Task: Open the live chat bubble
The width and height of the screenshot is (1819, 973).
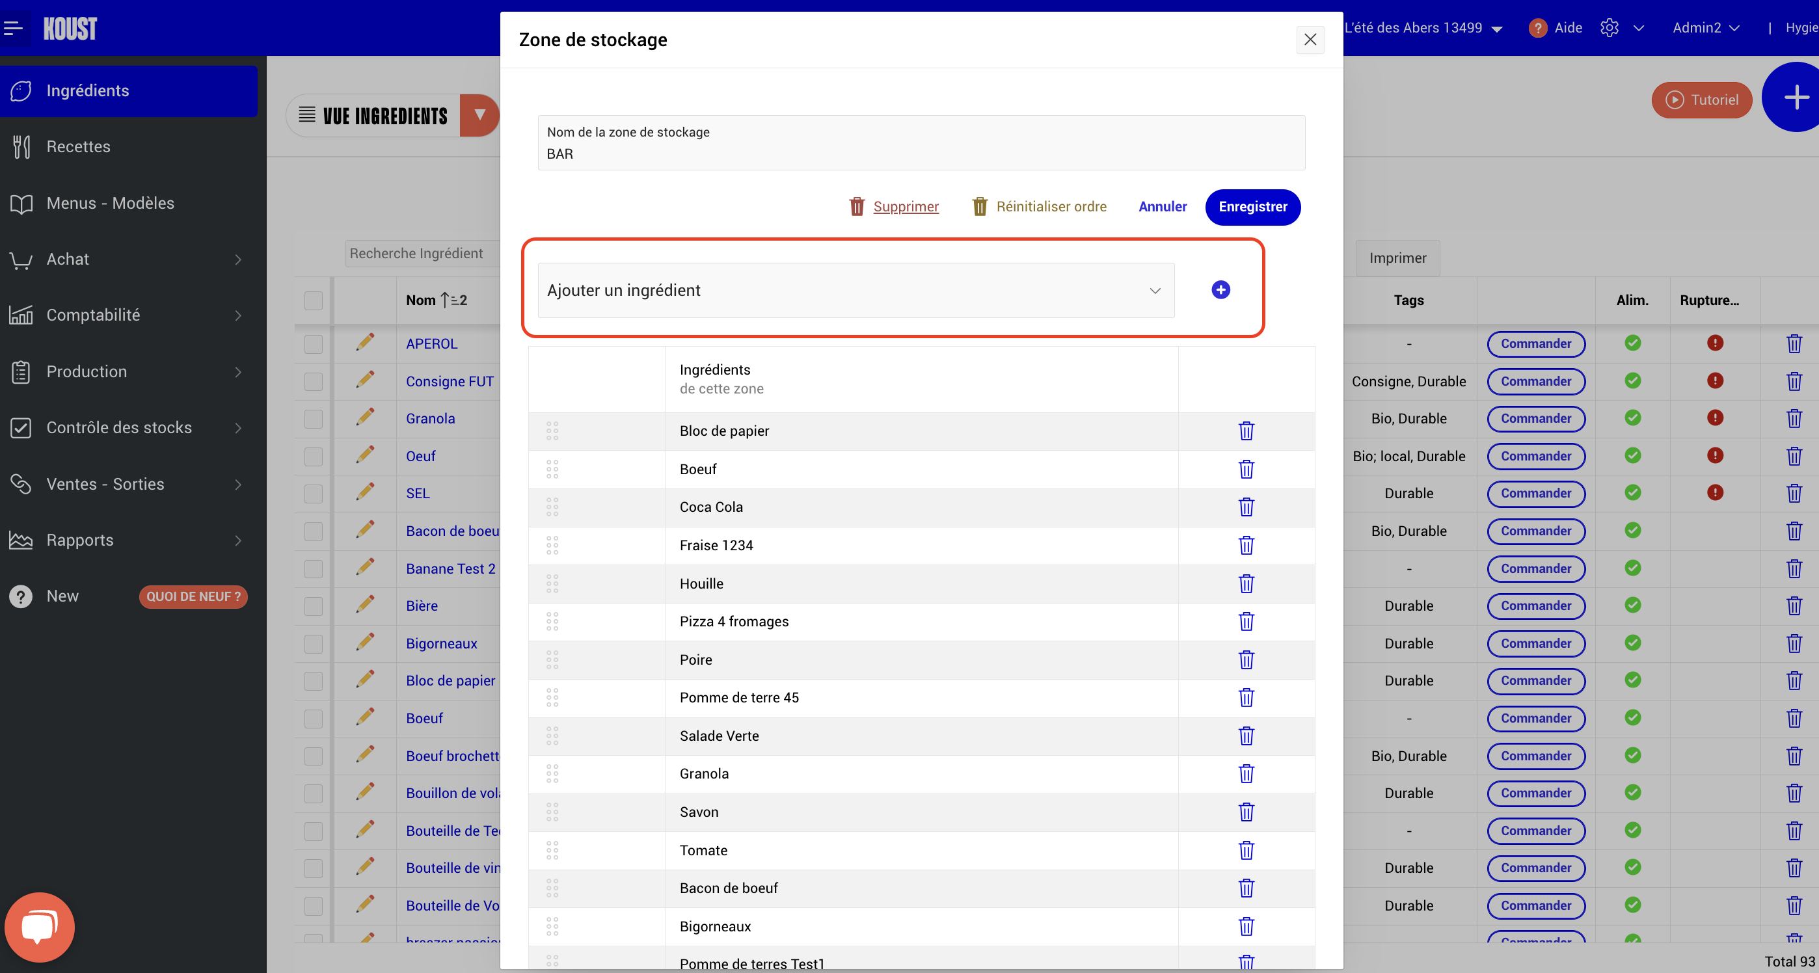Action: pyautogui.click(x=40, y=926)
